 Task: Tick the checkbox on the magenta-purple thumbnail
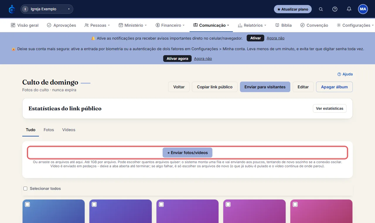pos(228,205)
